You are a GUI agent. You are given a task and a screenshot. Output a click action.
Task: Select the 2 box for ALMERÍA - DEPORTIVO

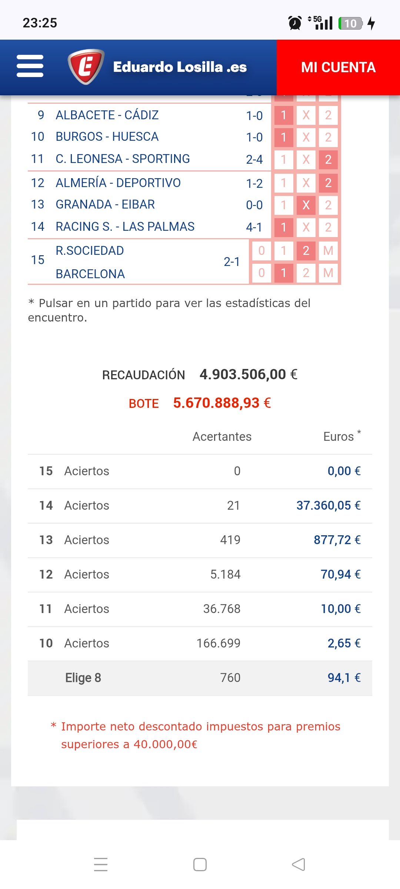coord(328,183)
